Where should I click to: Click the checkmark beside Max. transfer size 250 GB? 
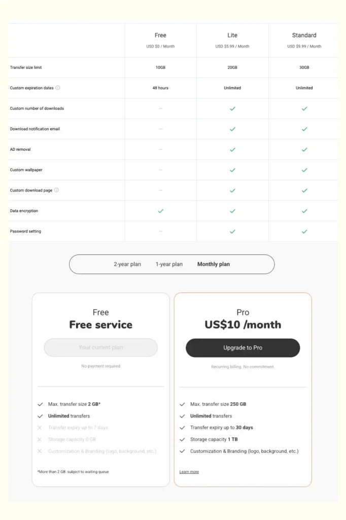[x=182, y=404]
